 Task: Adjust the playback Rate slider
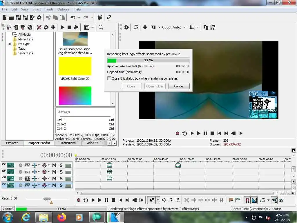[47, 199]
